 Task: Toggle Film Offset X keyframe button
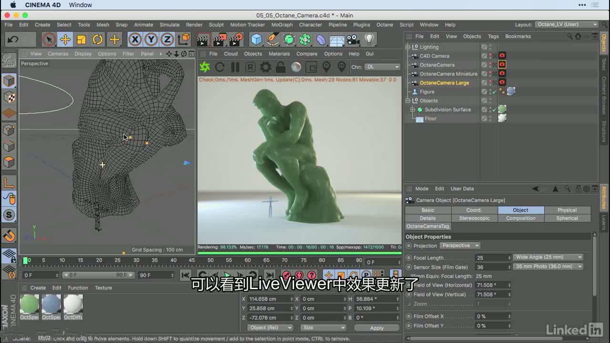coord(409,316)
